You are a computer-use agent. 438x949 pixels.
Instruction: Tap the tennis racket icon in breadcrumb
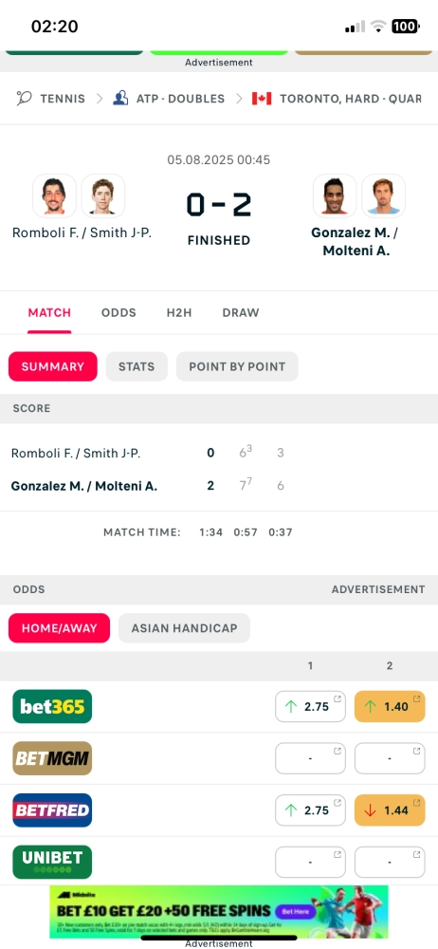click(25, 98)
